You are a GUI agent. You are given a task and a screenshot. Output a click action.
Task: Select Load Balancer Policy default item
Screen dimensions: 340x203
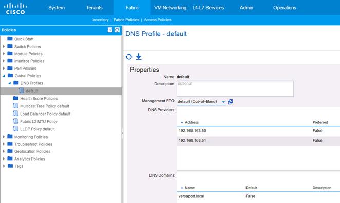pos(45,114)
